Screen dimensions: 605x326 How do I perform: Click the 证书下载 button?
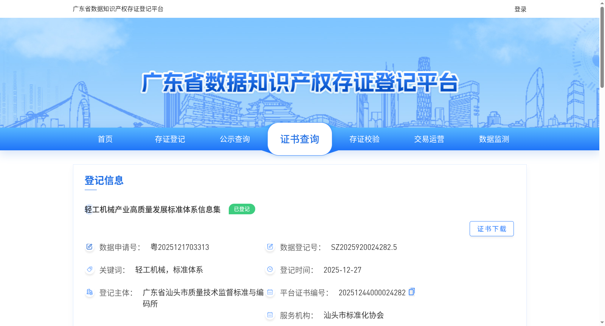[x=492, y=229]
